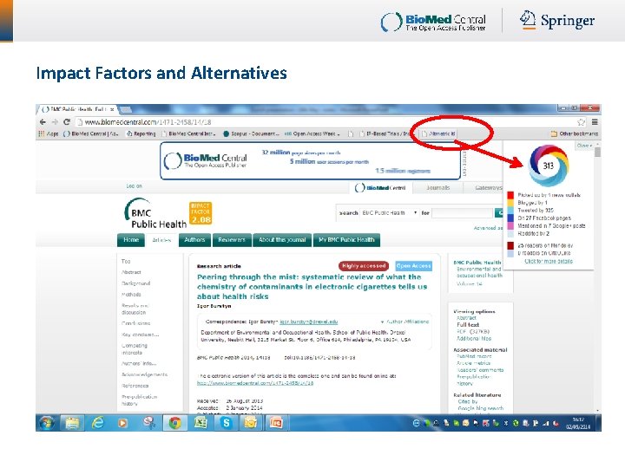Click the Altmetric donut score 313
Screen dimensions: 625x468
(549, 166)
